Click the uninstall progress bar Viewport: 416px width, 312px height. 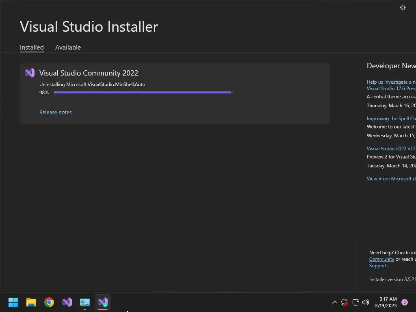click(144, 92)
